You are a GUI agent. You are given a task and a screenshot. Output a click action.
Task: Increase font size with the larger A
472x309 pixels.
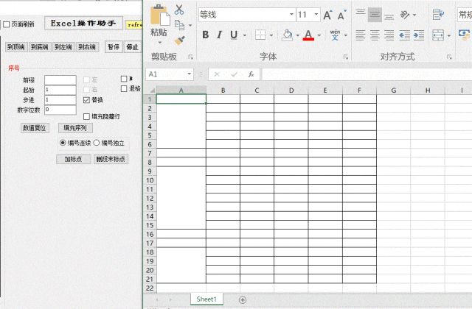tap(327, 15)
